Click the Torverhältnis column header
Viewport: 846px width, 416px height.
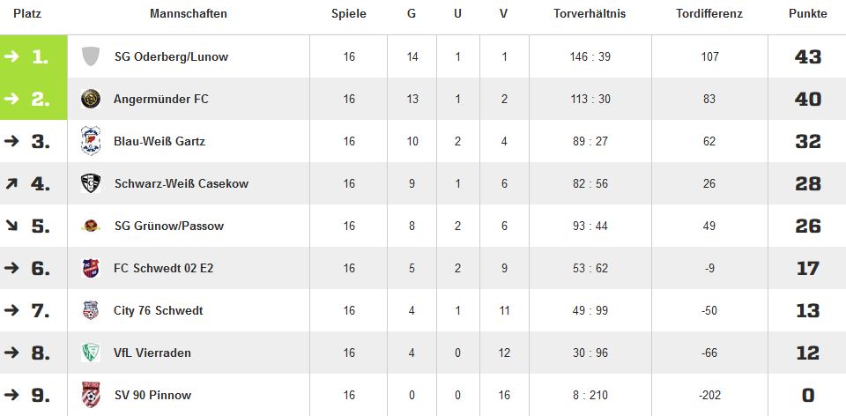point(590,14)
